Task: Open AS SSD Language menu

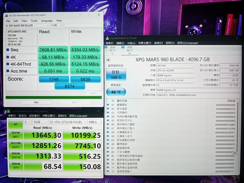Action: [47, 21]
